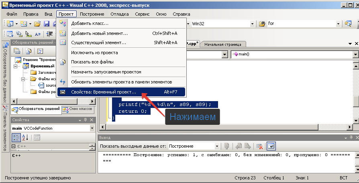The image size is (359, 183).
Task: Click the folder icon beside the 'for' search box
Action: [262, 23]
